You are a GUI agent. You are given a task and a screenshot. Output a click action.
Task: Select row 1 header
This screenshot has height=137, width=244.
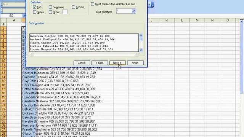pyautogui.click(x=3, y=24)
